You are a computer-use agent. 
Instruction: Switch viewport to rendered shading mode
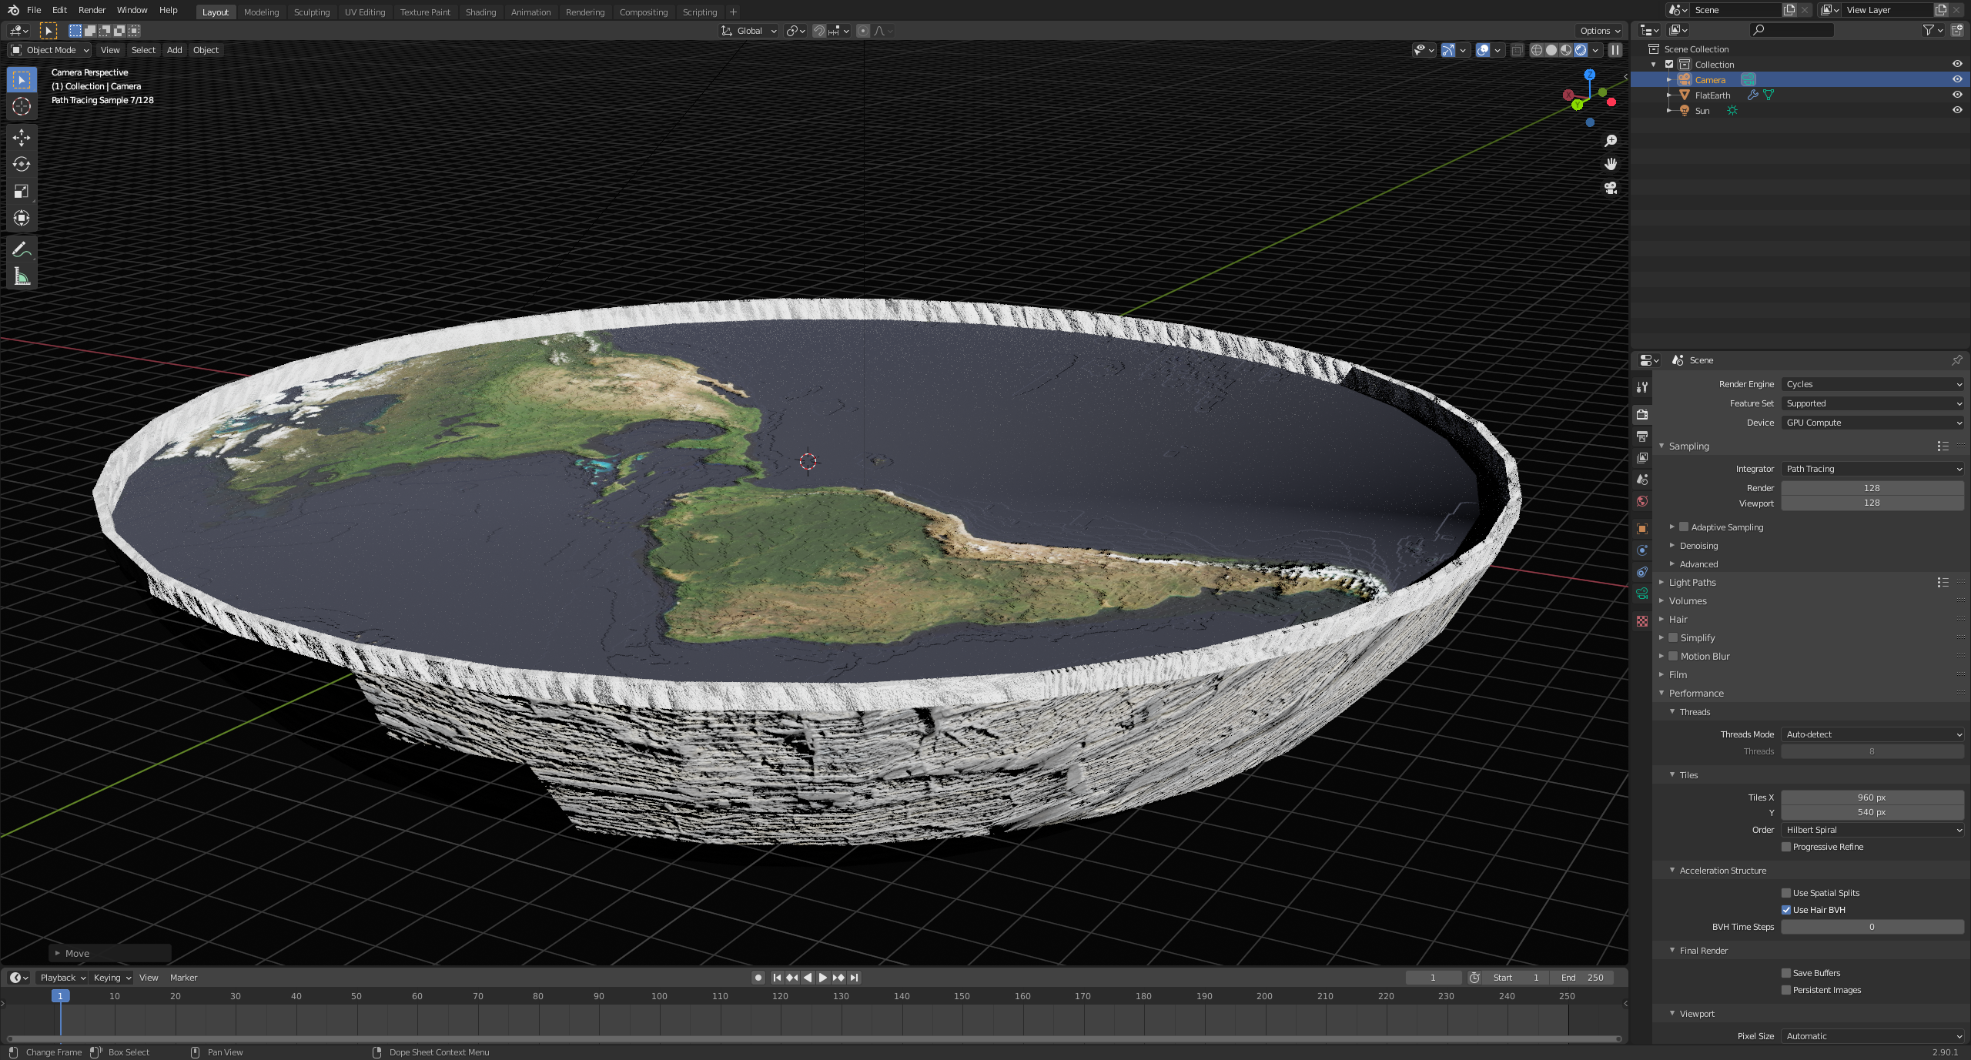point(1581,50)
